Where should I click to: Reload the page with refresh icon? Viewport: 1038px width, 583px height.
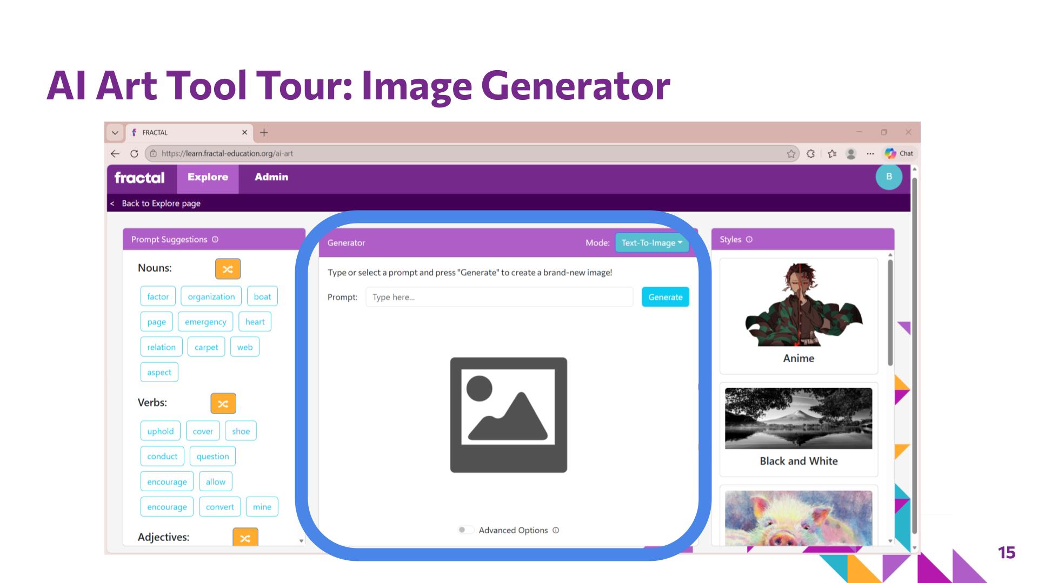point(134,153)
